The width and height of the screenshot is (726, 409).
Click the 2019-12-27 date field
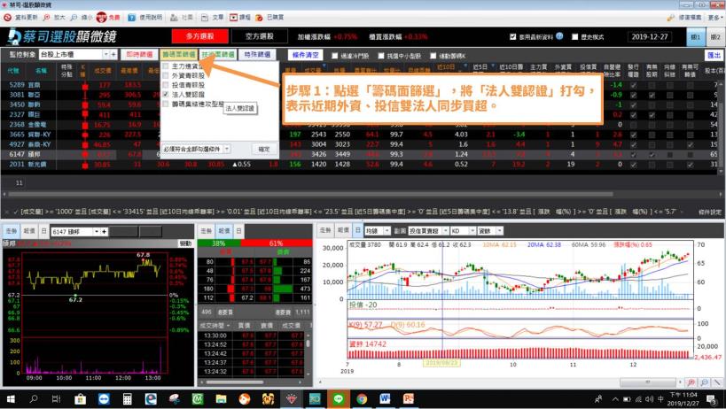coord(651,37)
